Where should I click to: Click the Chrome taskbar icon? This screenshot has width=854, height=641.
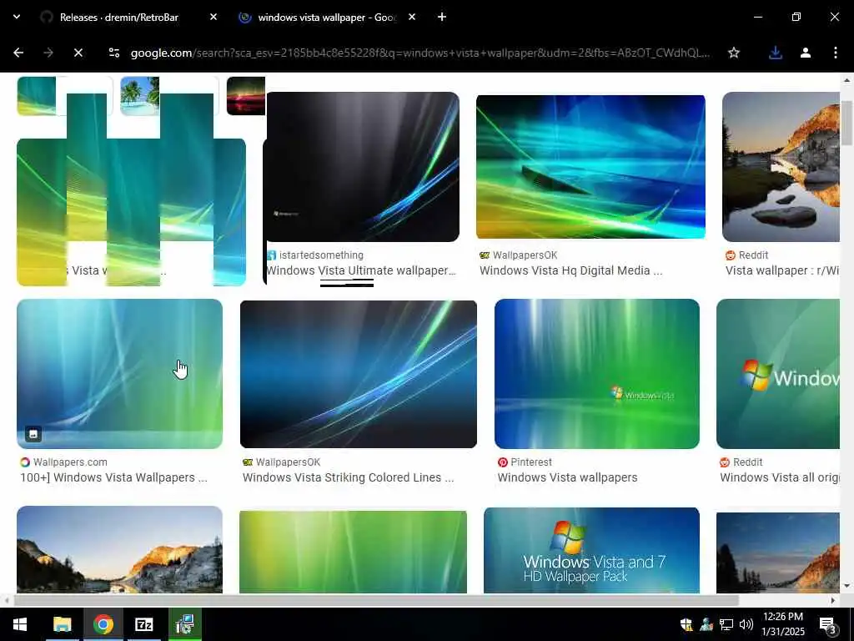[x=103, y=624]
